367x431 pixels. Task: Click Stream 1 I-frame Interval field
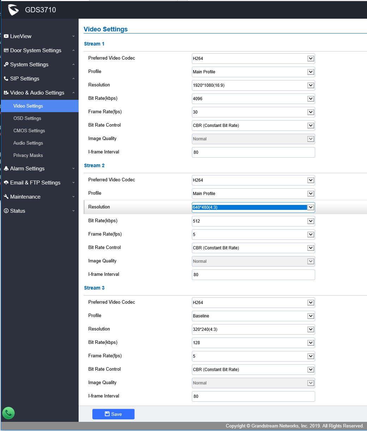point(253,152)
